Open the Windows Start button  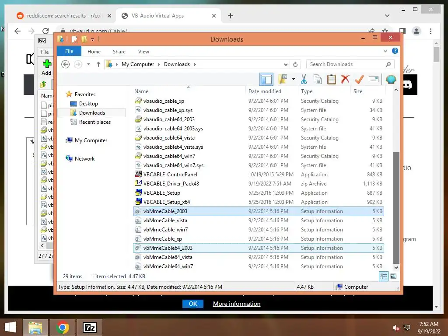click(10, 327)
